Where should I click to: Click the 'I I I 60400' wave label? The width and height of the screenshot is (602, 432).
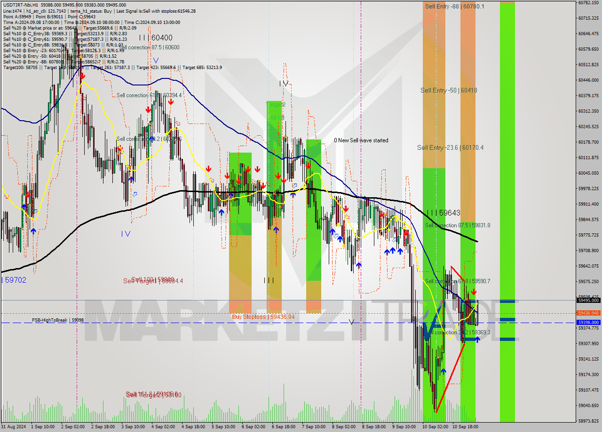click(155, 38)
